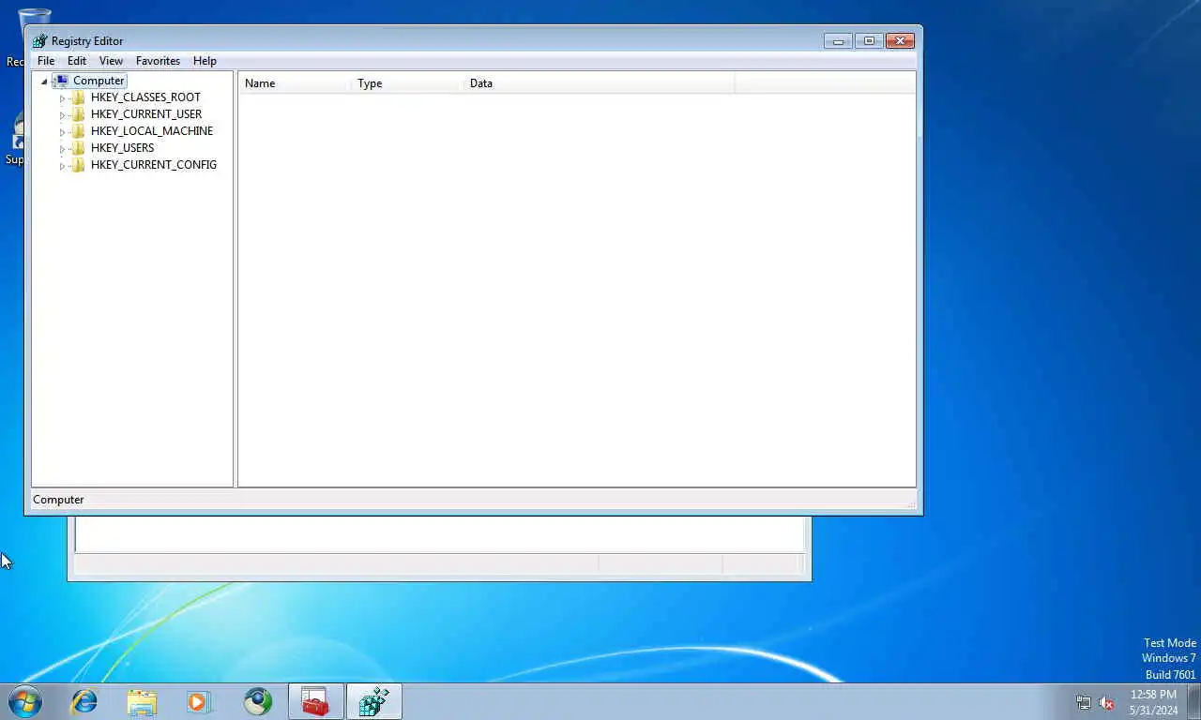This screenshot has width=1201, height=720.
Task: Maximize the Registry Editor window
Action: (x=869, y=41)
